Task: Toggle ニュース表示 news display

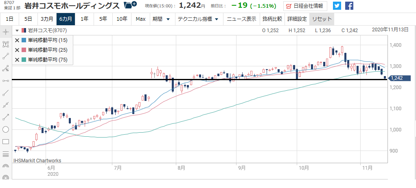Action: pos(241,19)
